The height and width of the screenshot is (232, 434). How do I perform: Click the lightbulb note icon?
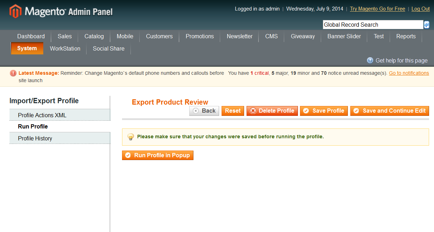130,137
